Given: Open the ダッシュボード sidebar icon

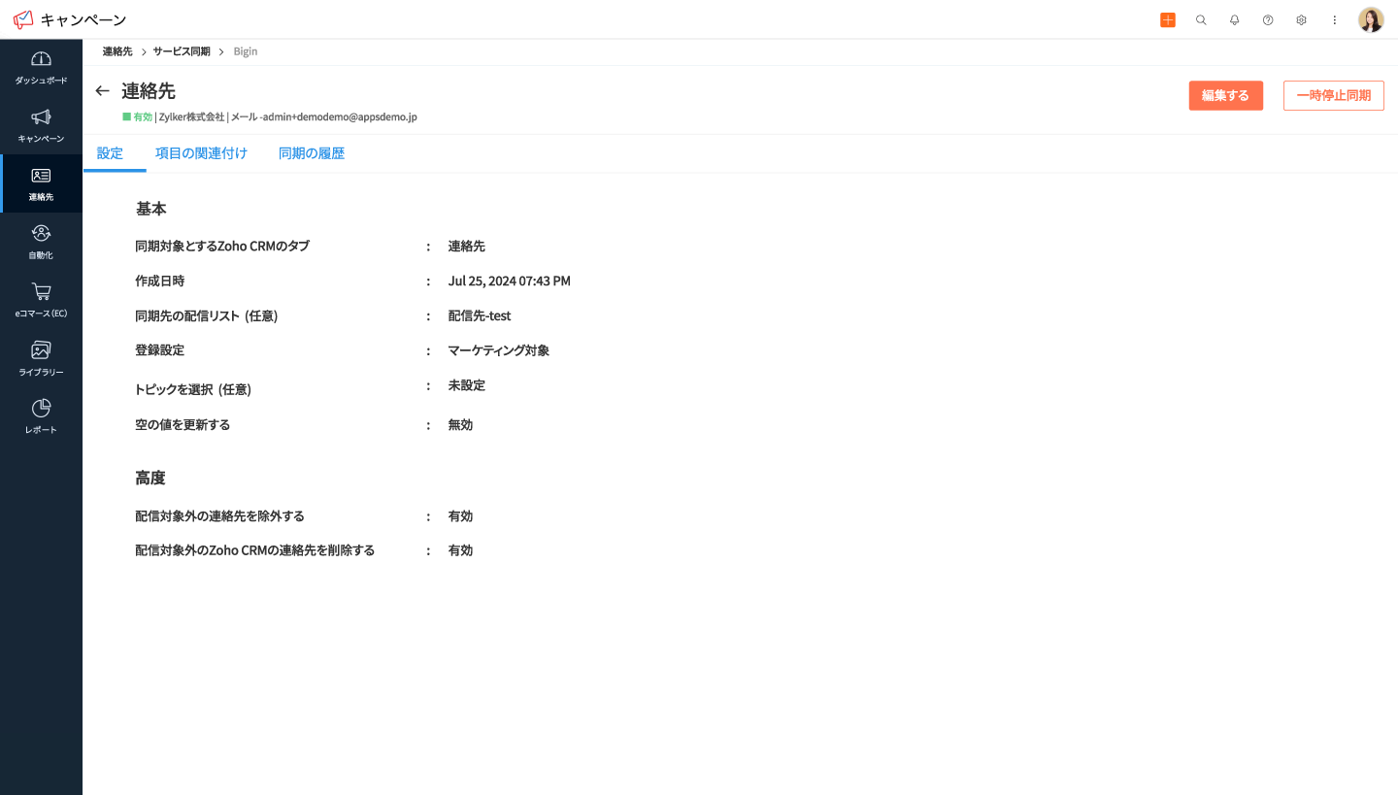Looking at the screenshot, I should (41, 68).
